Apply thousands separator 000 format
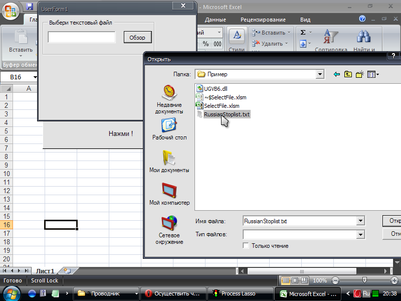Image resolution: width=401 pixels, height=301 pixels. tap(218, 44)
